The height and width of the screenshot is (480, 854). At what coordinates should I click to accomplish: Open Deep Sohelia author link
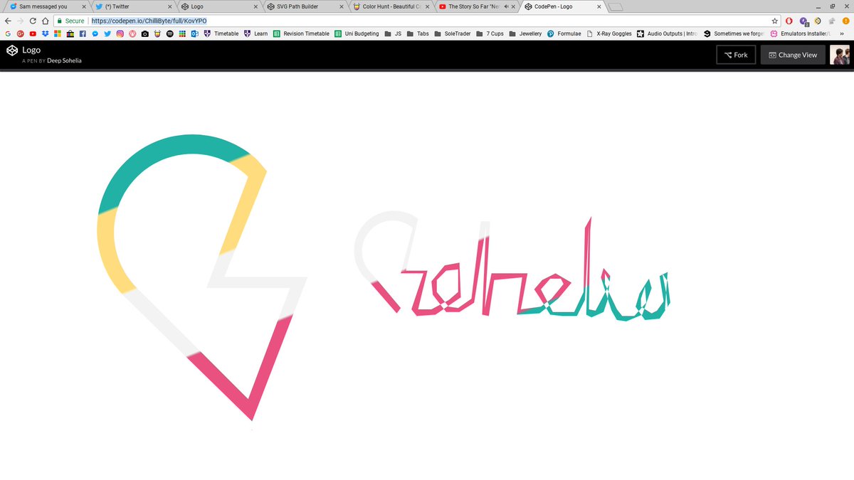click(x=64, y=60)
